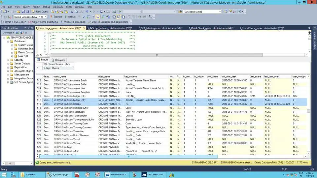
Task: Click Object name qualifying button
Action: (43, 22)
